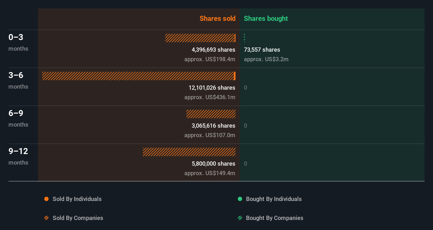Click the Shares bought column header
Viewport: 433px width, 230px height.
coord(266,18)
